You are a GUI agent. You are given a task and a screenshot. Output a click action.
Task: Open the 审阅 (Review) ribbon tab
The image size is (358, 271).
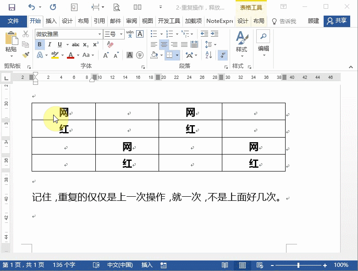tap(132, 21)
